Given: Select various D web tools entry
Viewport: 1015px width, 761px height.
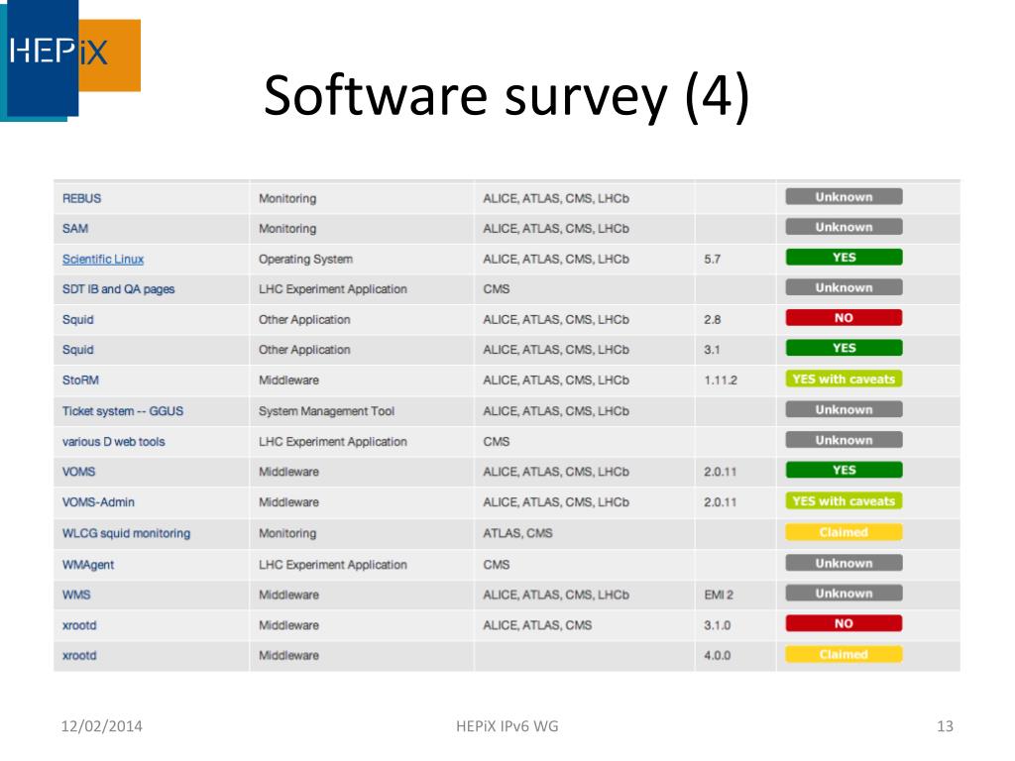Looking at the screenshot, I should [x=113, y=441].
